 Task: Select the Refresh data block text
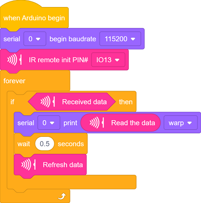click(63, 165)
